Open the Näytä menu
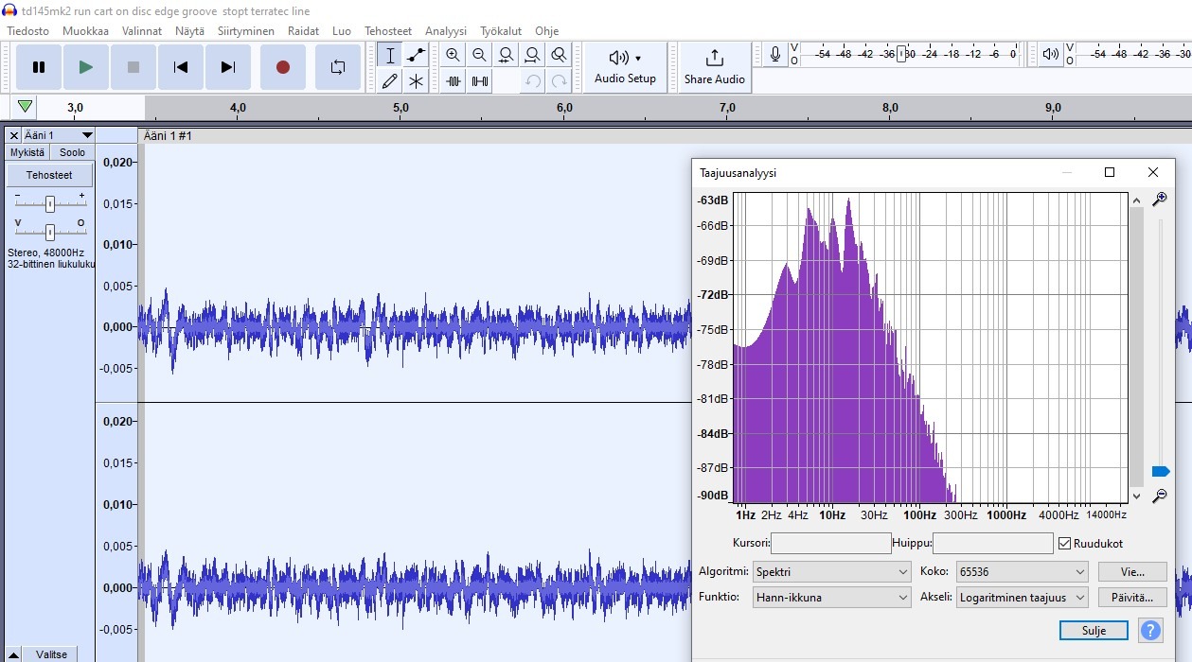Screen dimensions: 1192x662 [189, 31]
